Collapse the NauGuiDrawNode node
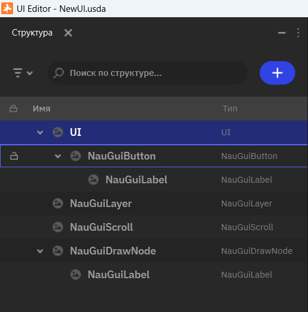This screenshot has width=308, height=312. (x=40, y=251)
